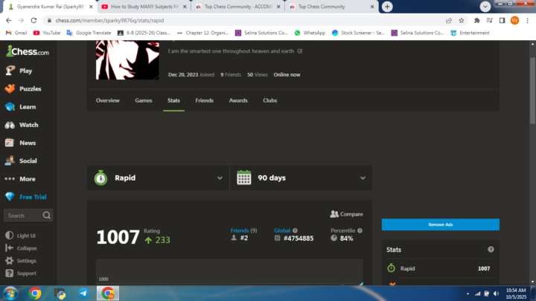Image resolution: width=536 pixels, height=301 pixels.
Task: Select Rapid 1007 in Stats panel
Action: pos(440,268)
